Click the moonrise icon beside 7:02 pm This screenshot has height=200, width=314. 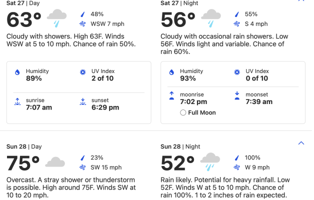(171, 94)
